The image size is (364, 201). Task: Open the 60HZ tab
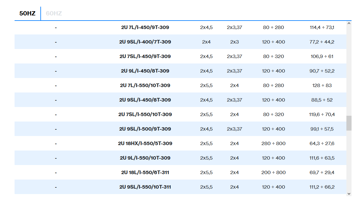coord(54,14)
